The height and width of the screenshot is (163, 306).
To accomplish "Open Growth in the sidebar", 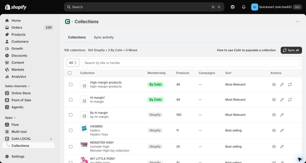I will tap(17, 49).
